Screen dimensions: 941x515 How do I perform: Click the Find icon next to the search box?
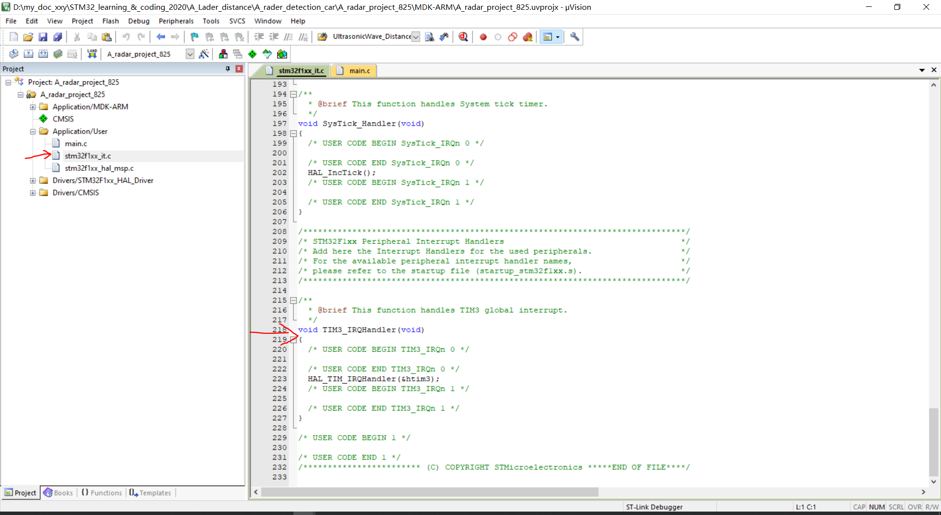[429, 37]
